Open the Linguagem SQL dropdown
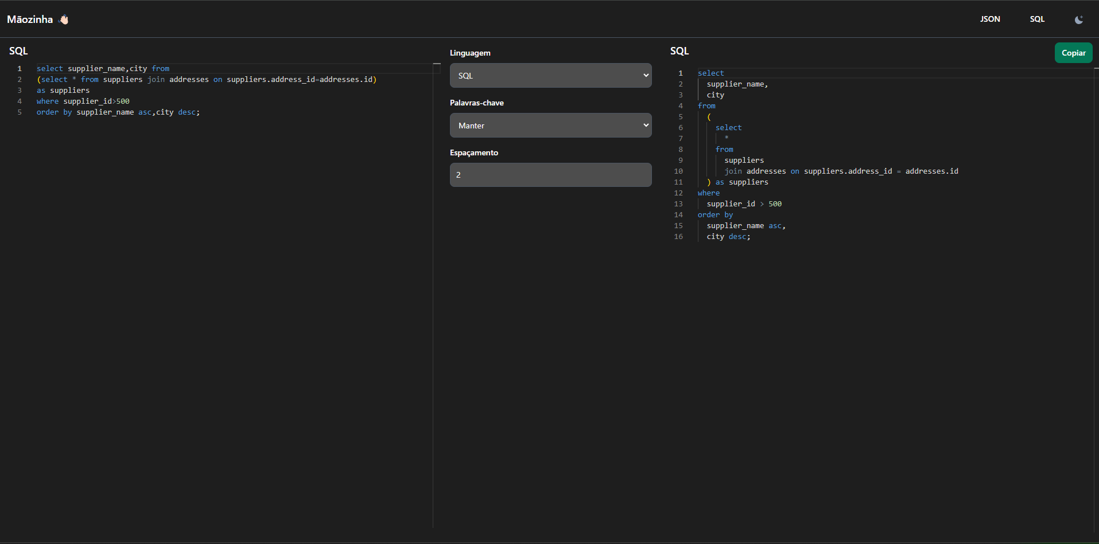The height and width of the screenshot is (544, 1099). (x=550, y=76)
